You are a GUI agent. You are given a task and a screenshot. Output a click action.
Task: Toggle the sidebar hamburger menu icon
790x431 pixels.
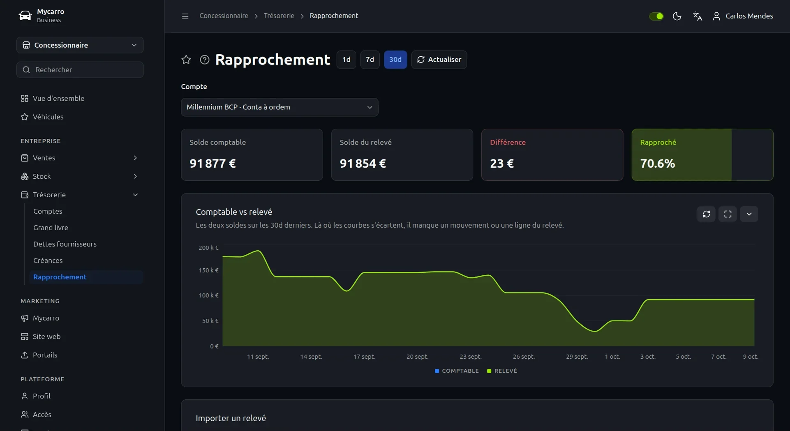point(185,16)
